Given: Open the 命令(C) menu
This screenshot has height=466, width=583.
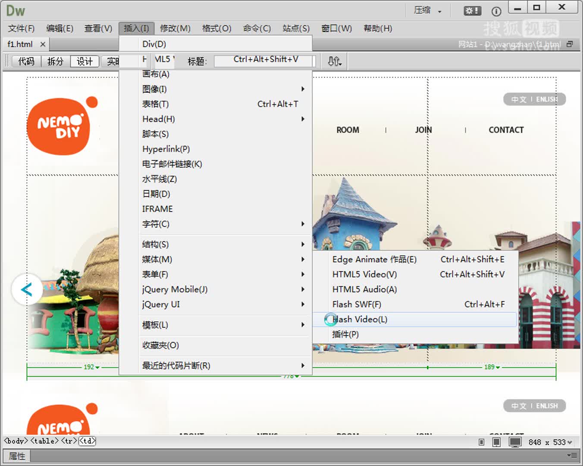Looking at the screenshot, I should coord(257,28).
